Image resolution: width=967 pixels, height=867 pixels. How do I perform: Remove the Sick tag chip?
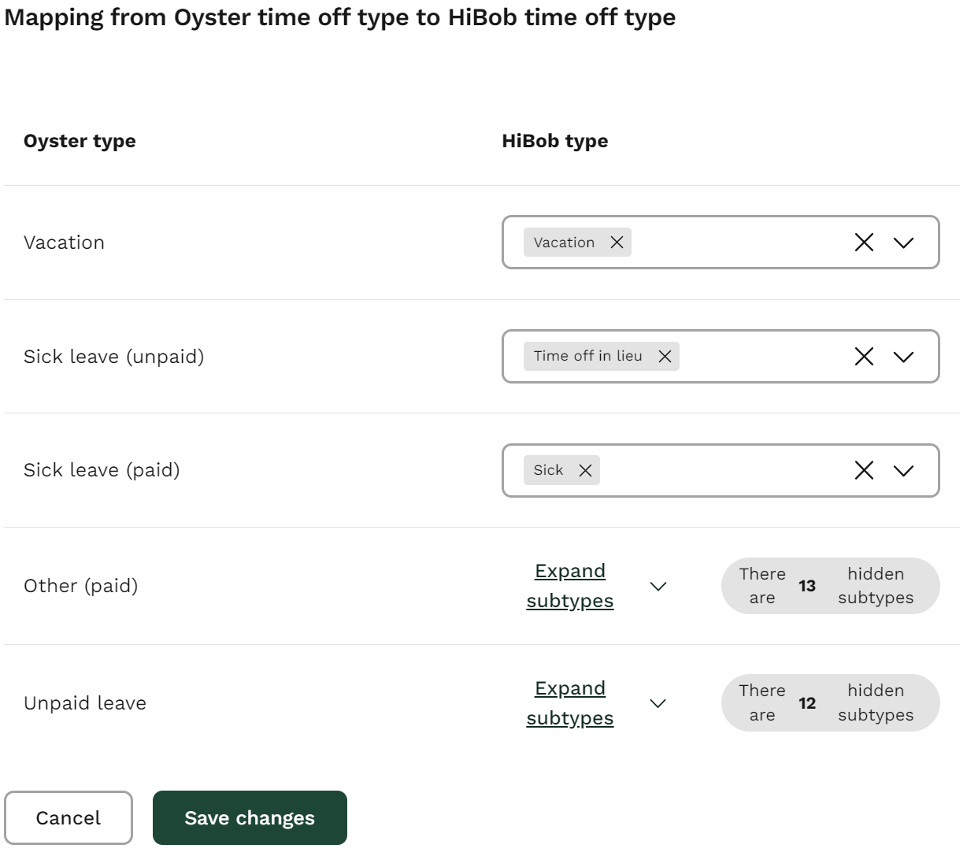[x=585, y=470]
